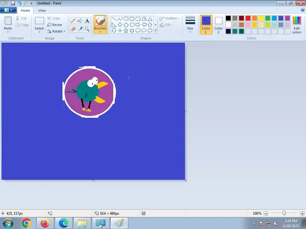The width and height of the screenshot is (306, 229).
Task: Switch to the View tab
Action: [x=42, y=10]
